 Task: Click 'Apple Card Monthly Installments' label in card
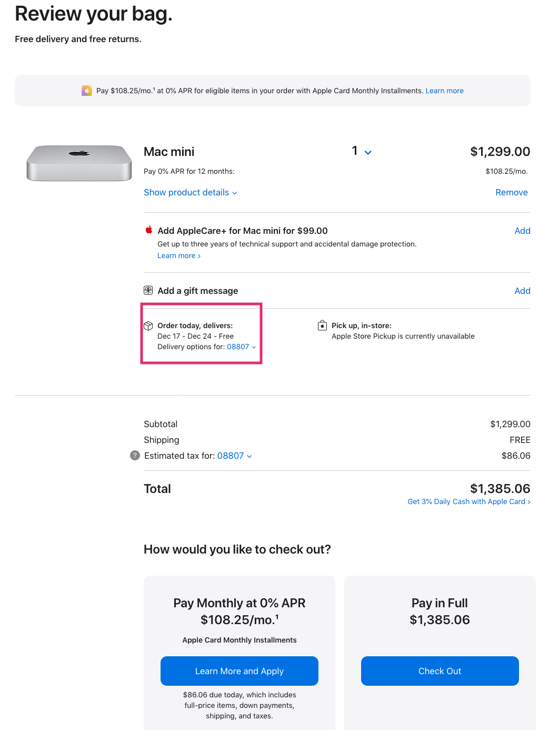239,640
